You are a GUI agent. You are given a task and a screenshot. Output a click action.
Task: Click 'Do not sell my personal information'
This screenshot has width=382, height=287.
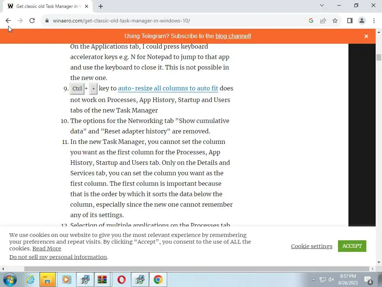(58, 257)
